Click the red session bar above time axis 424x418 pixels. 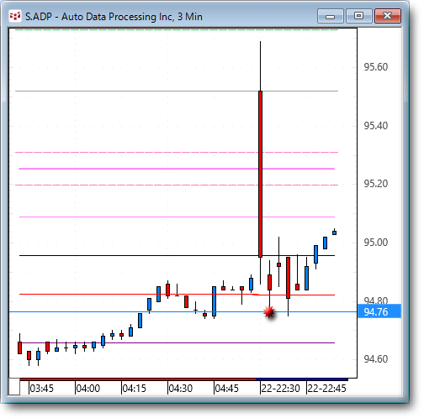(x=138, y=379)
